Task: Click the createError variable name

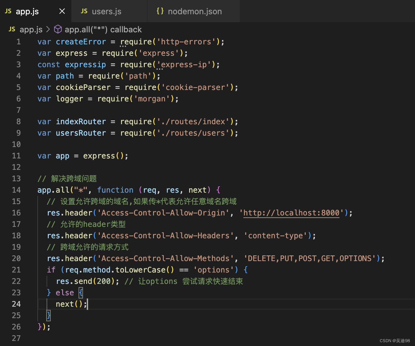Action: tap(81, 42)
